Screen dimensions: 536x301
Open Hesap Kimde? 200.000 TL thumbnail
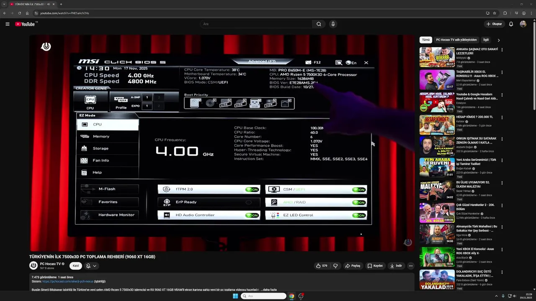coord(437,125)
